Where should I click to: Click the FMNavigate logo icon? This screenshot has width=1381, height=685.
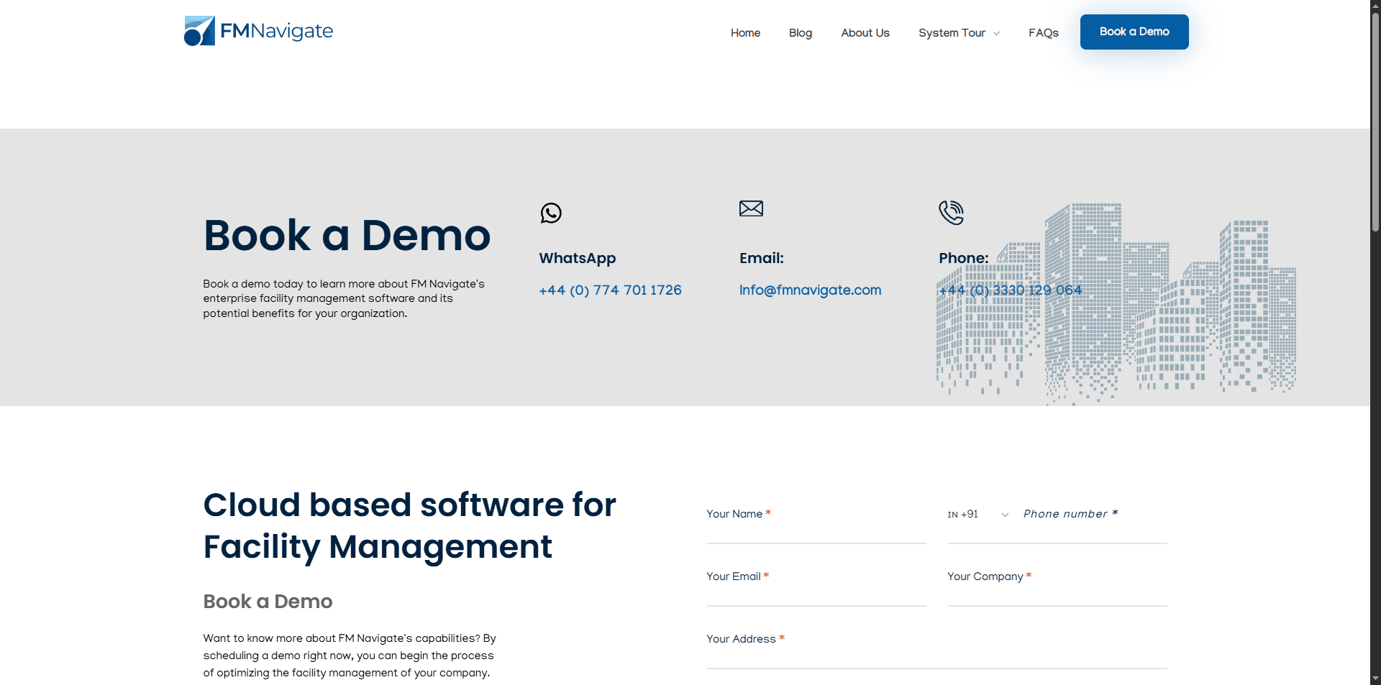199,31
